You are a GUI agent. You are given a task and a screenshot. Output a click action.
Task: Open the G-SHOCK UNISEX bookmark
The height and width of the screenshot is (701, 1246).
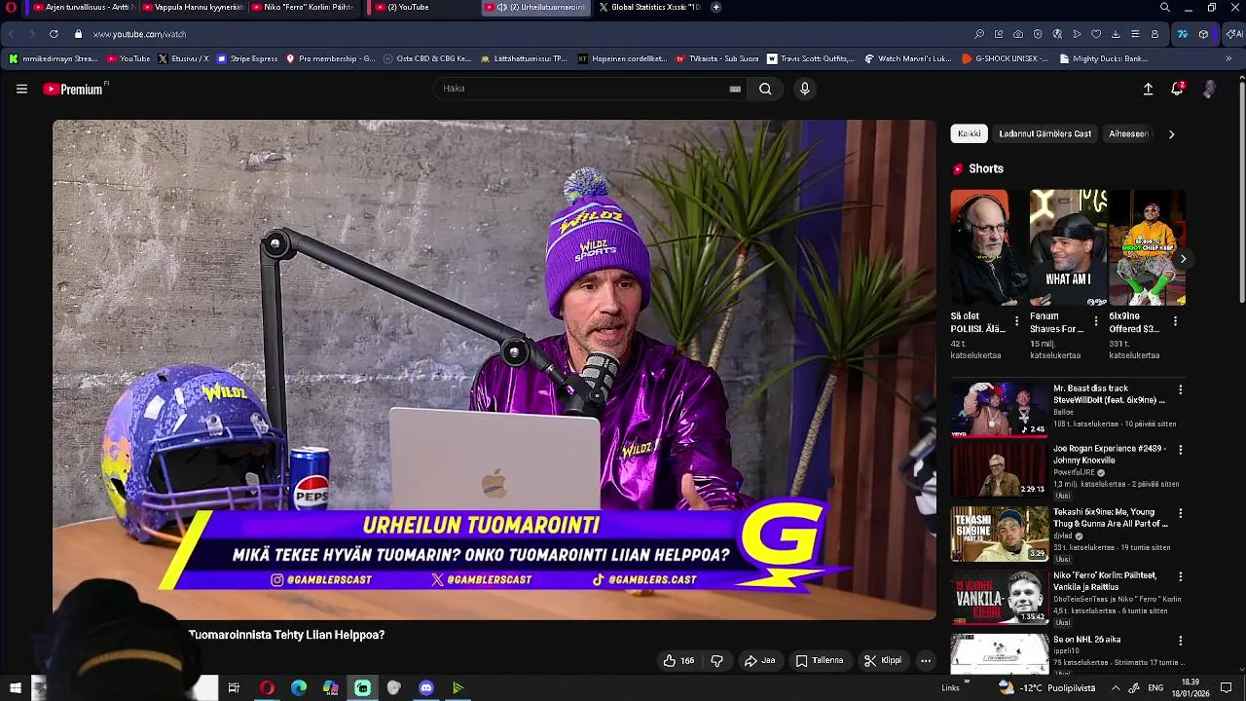1005,58
